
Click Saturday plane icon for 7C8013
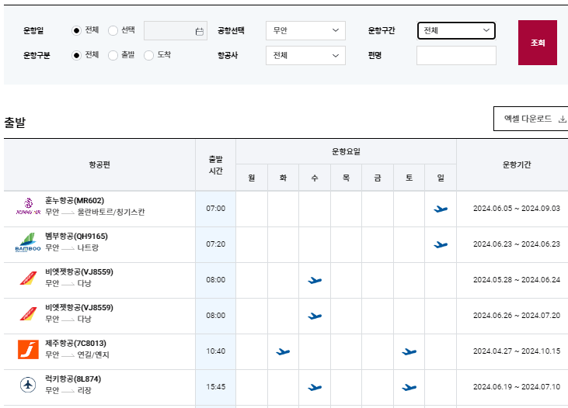pos(409,351)
